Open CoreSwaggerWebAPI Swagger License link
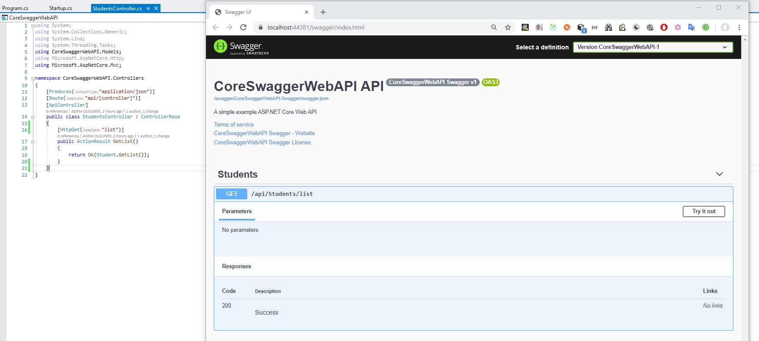759x341 pixels. tap(262, 142)
